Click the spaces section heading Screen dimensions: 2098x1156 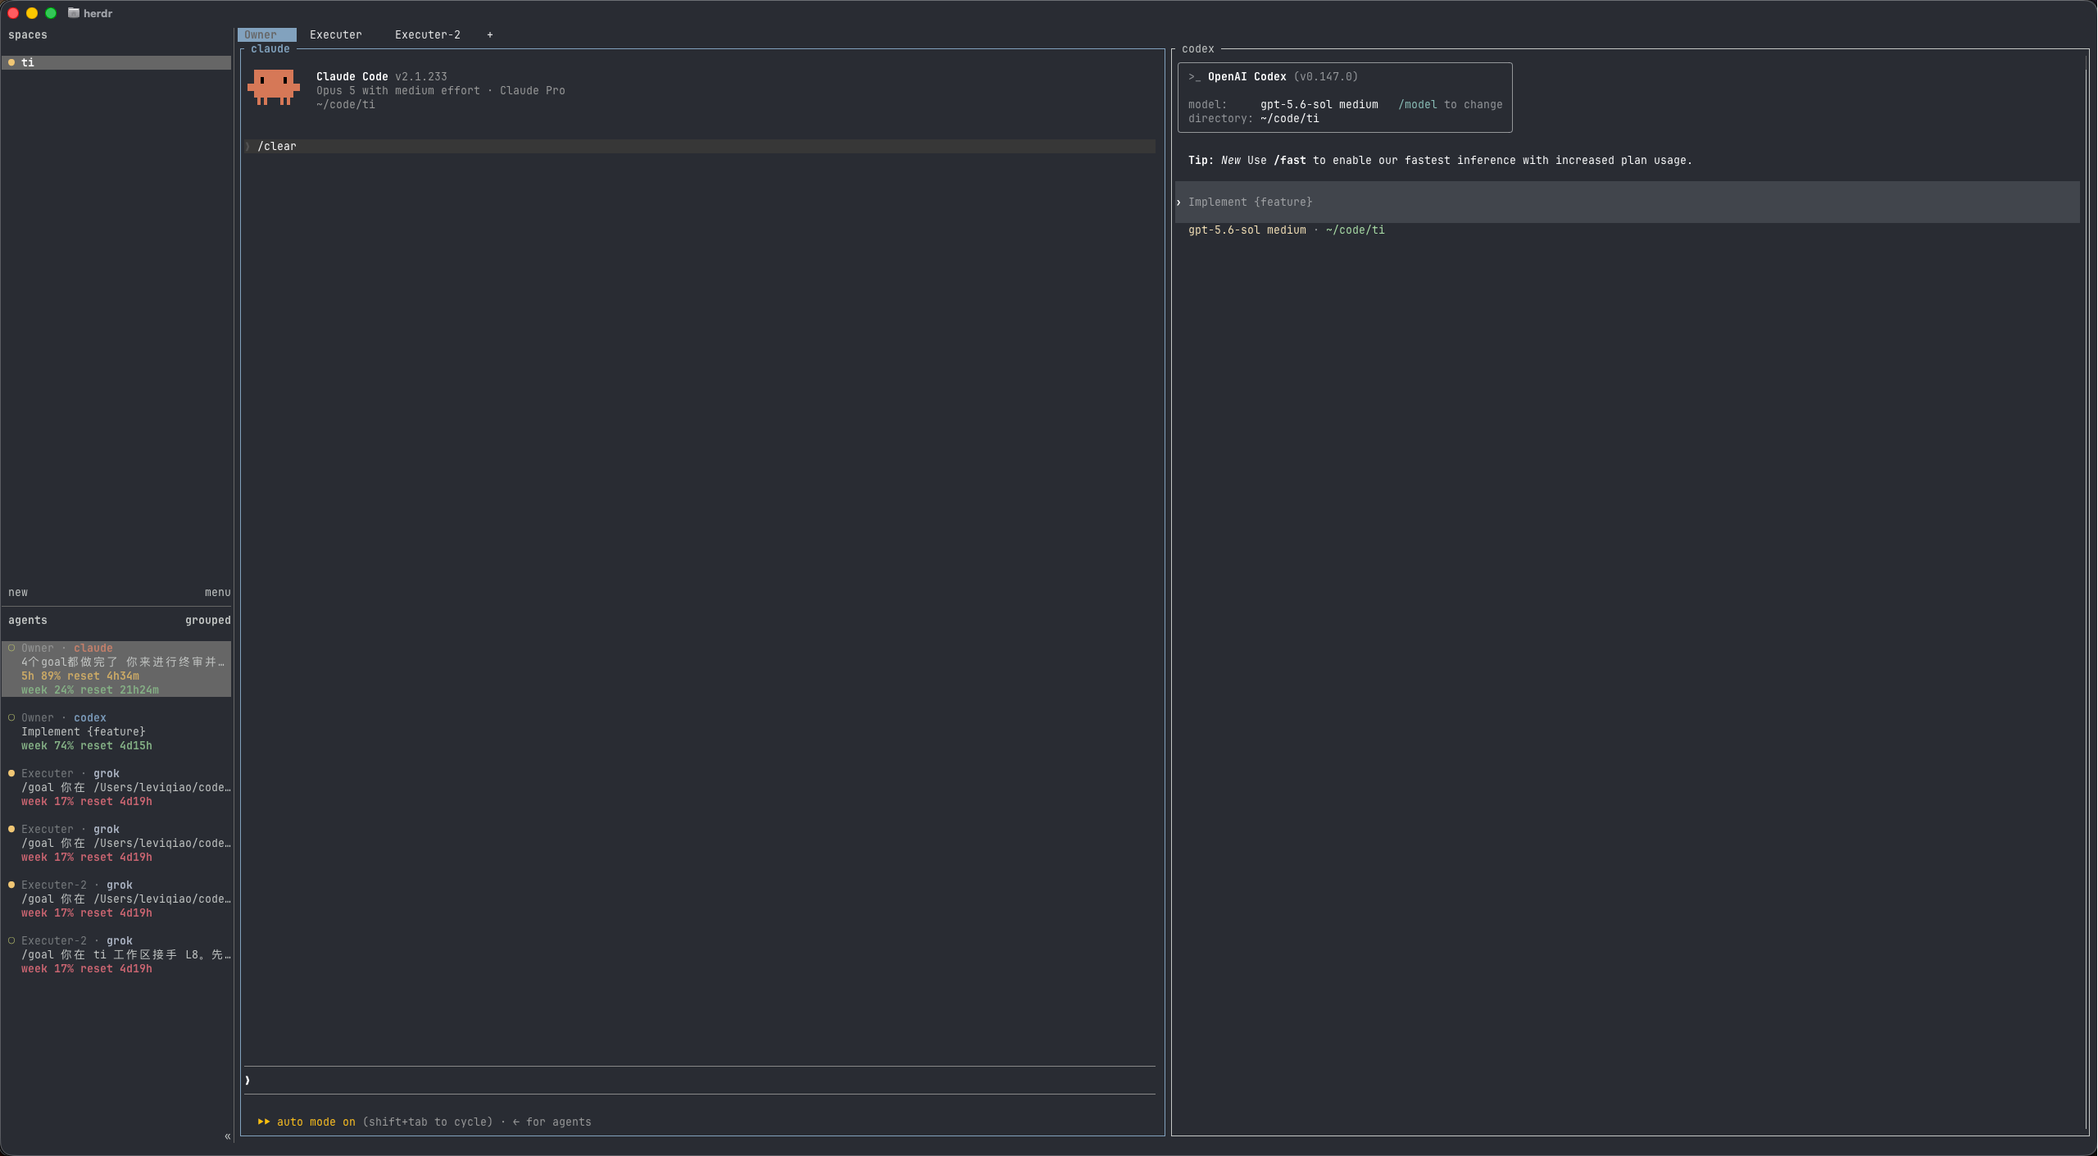point(27,34)
